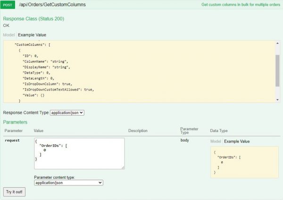Click the "IsDropDownColumn": true line
This screenshot has height=200, width=283.
click(x=47, y=84)
